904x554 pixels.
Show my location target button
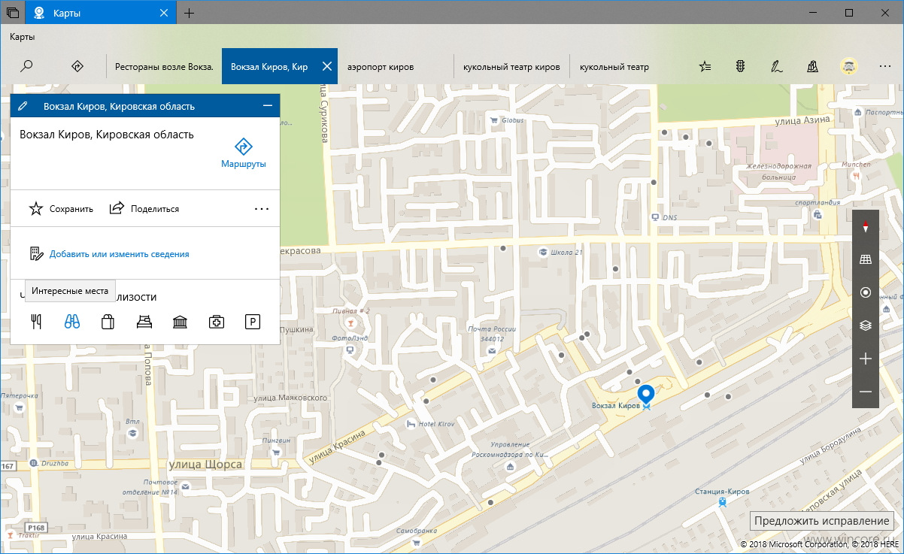click(x=866, y=292)
